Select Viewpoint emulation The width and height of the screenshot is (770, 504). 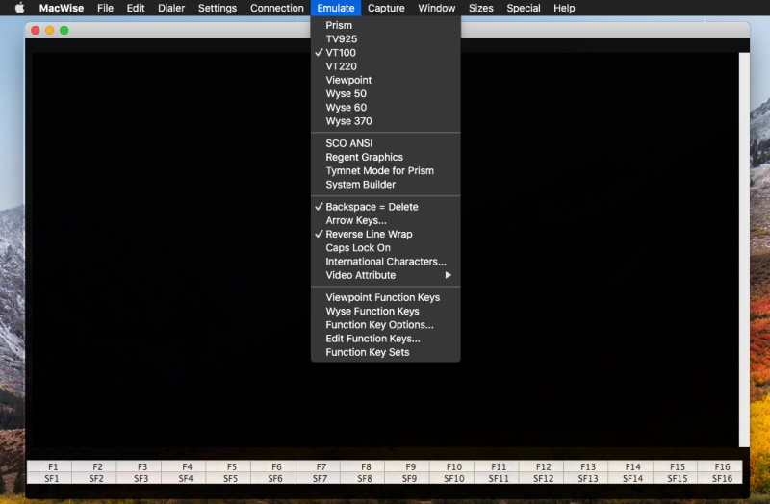click(386, 80)
